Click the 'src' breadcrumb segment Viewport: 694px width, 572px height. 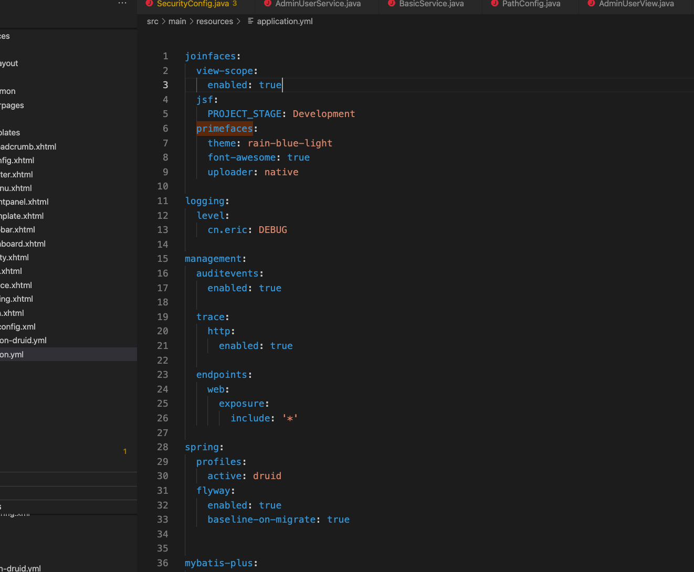click(153, 22)
